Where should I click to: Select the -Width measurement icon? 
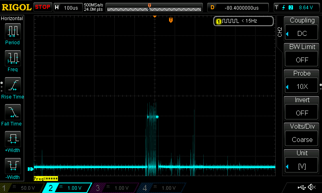point(12,166)
